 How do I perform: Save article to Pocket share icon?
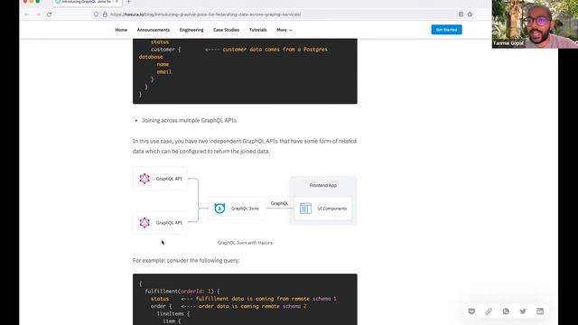pyautogui.click(x=471, y=311)
